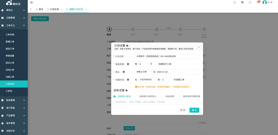Click the info icon next to 派单设置
Viewport: 278px width, 135px height.
tap(126, 90)
